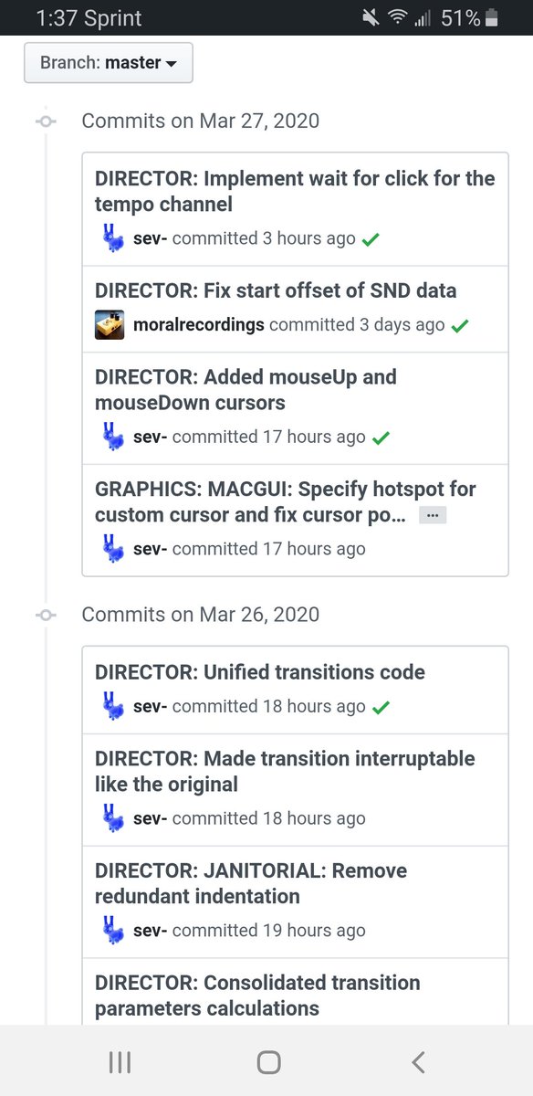The height and width of the screenshot is (1096, 533).
Task: Tap the Android back button
Action: pos(417,1061)
